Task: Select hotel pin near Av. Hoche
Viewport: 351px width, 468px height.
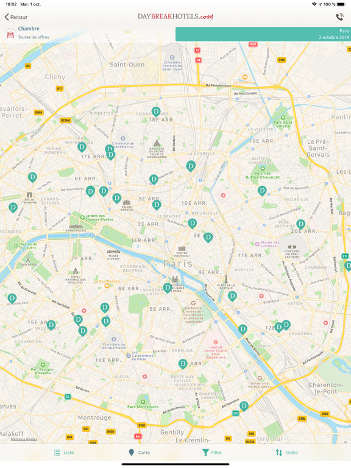Action: point(32,177)
